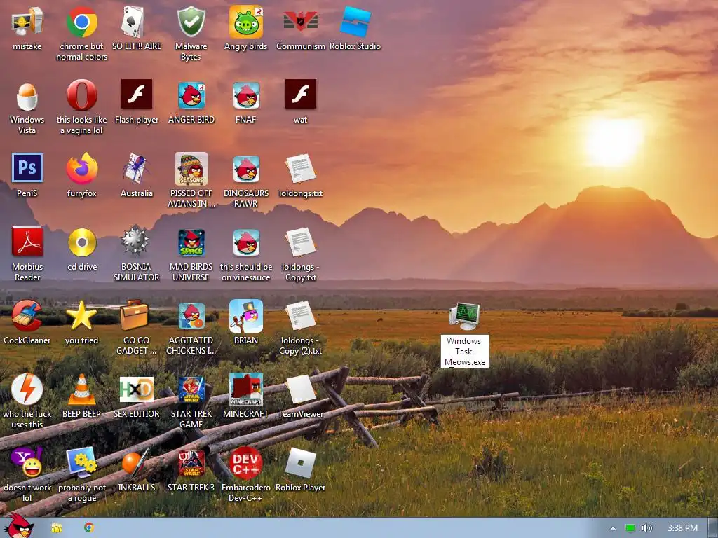Open 'probably not a rogue' gears icon
The height and width of the screenshot is (538, 718).
coord(81,462)
